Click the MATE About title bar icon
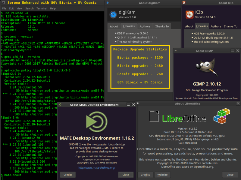This screenshot has height=180, width=241. pyautogui.click(x=60, y=105)
